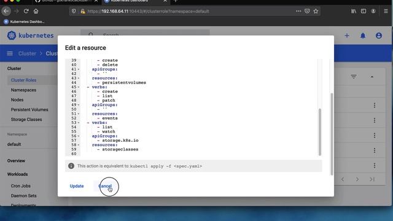Viewport: 393px width, 221px height.
Task: Open the page actions three-dot menu
Action: (298, 11)
